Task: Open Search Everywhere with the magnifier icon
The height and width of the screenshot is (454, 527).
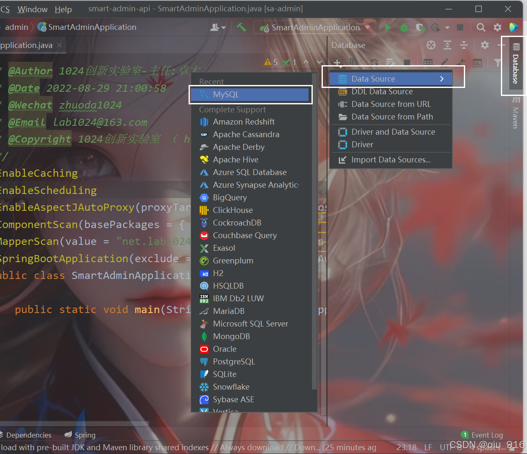Action: pyautogui.click(x=481, y=27)
